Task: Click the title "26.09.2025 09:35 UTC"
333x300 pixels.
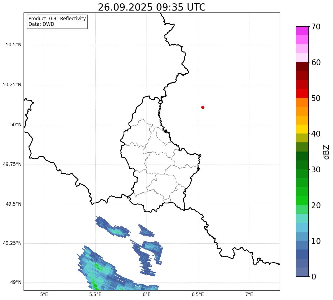Action: [x=152, y=7]
